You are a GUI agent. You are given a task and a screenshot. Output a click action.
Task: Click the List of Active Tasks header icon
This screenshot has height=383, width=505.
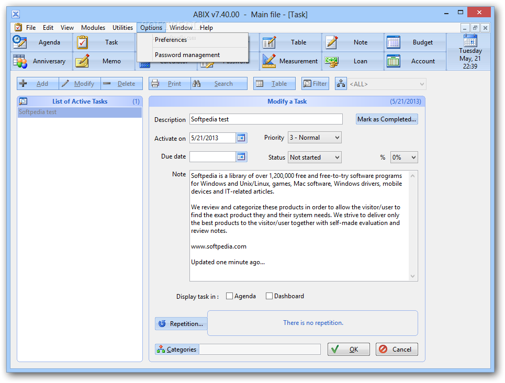coord(23,101)
